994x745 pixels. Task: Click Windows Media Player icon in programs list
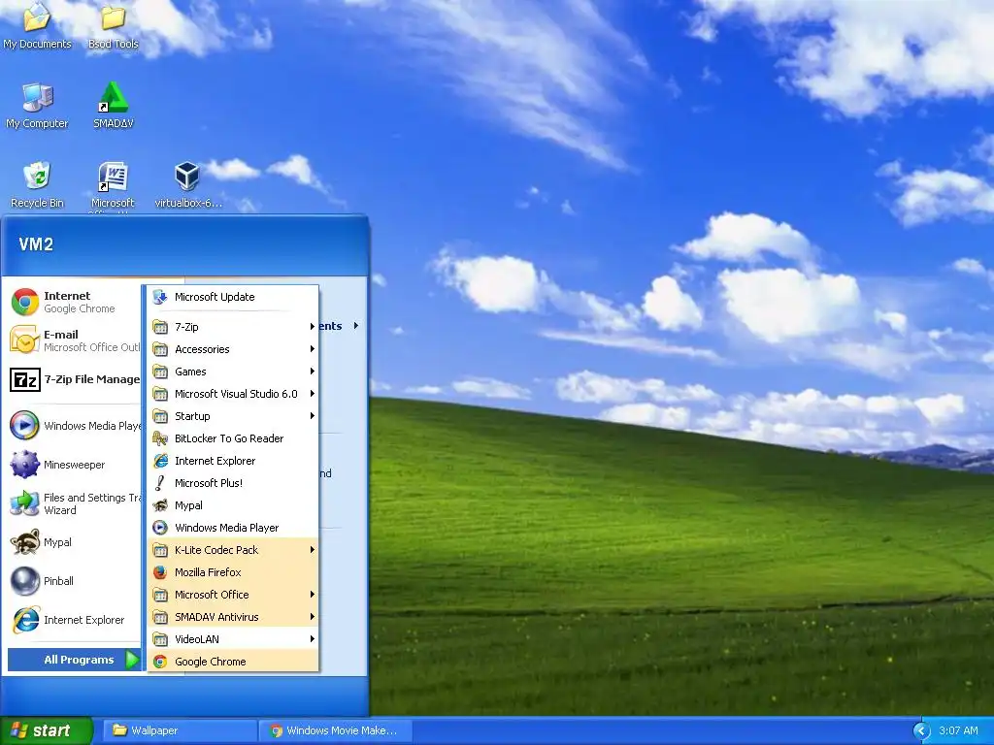(160, 528)
